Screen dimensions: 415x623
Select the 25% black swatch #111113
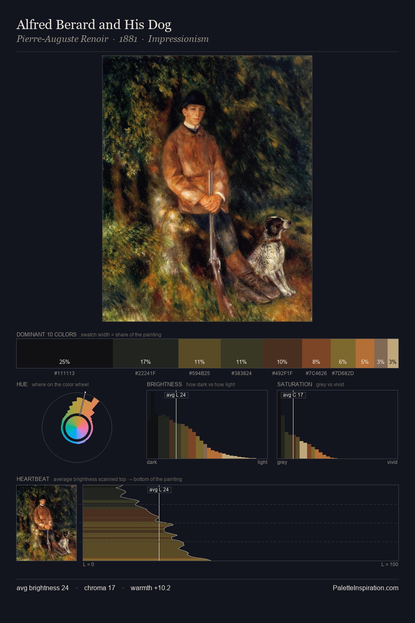[x=65, y=353]
